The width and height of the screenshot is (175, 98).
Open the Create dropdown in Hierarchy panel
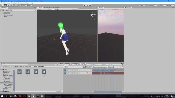point(3,9)
